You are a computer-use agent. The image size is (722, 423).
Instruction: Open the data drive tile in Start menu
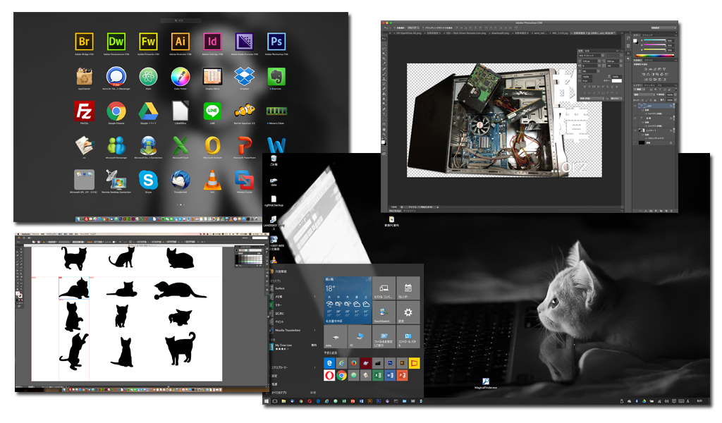[336, 336]
